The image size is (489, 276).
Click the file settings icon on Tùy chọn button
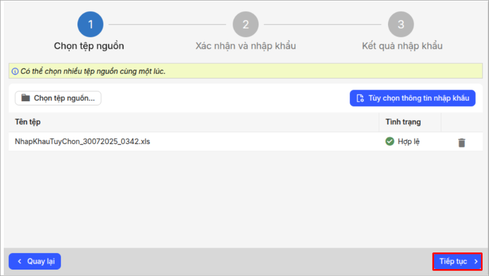[361, 98]
